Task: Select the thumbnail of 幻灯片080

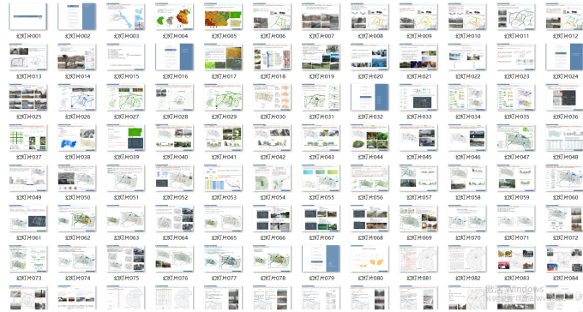Action: (x=370, y=259)
